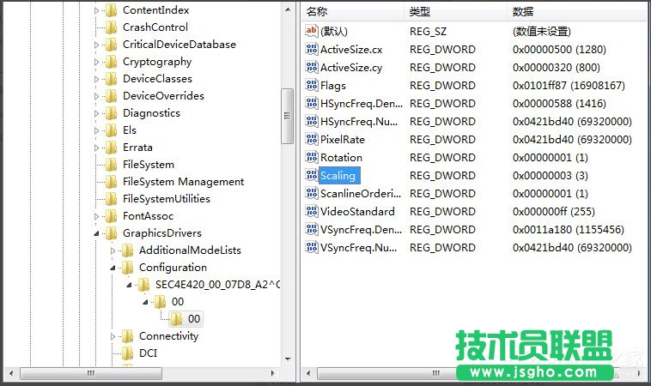
Task: Expand the Diagnostics tree node
Action: pos(96,113)
